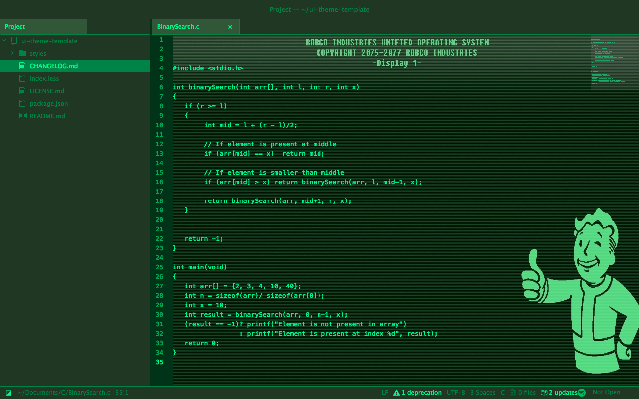Click the README.md open-book icon
Screen dimensions: 639x399
coord(22,116)
